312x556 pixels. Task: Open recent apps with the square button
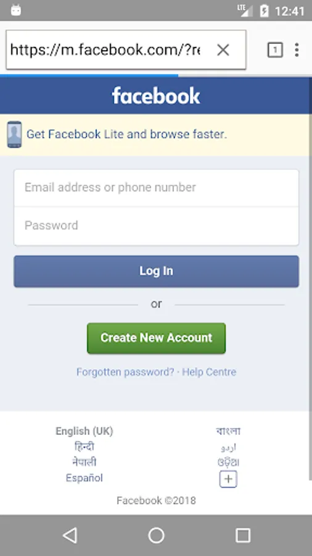pyautogui.click(x=243, y=535)
